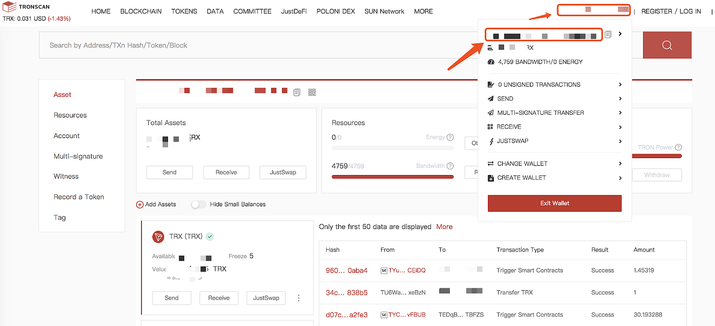Click Bandwidth help question mark icon
Image resolution: width=715 pixels, height=326 pixels.
[x=450, y=166]
